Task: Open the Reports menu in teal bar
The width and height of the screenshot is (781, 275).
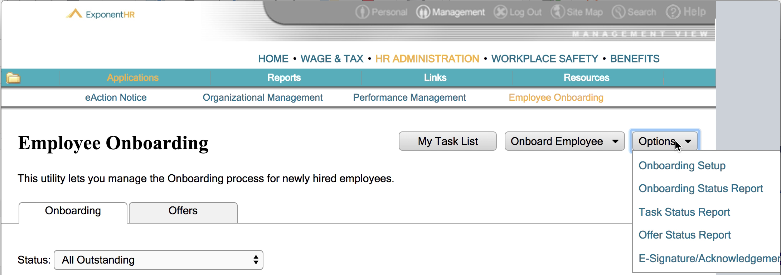Action: [x=284, y=78]
